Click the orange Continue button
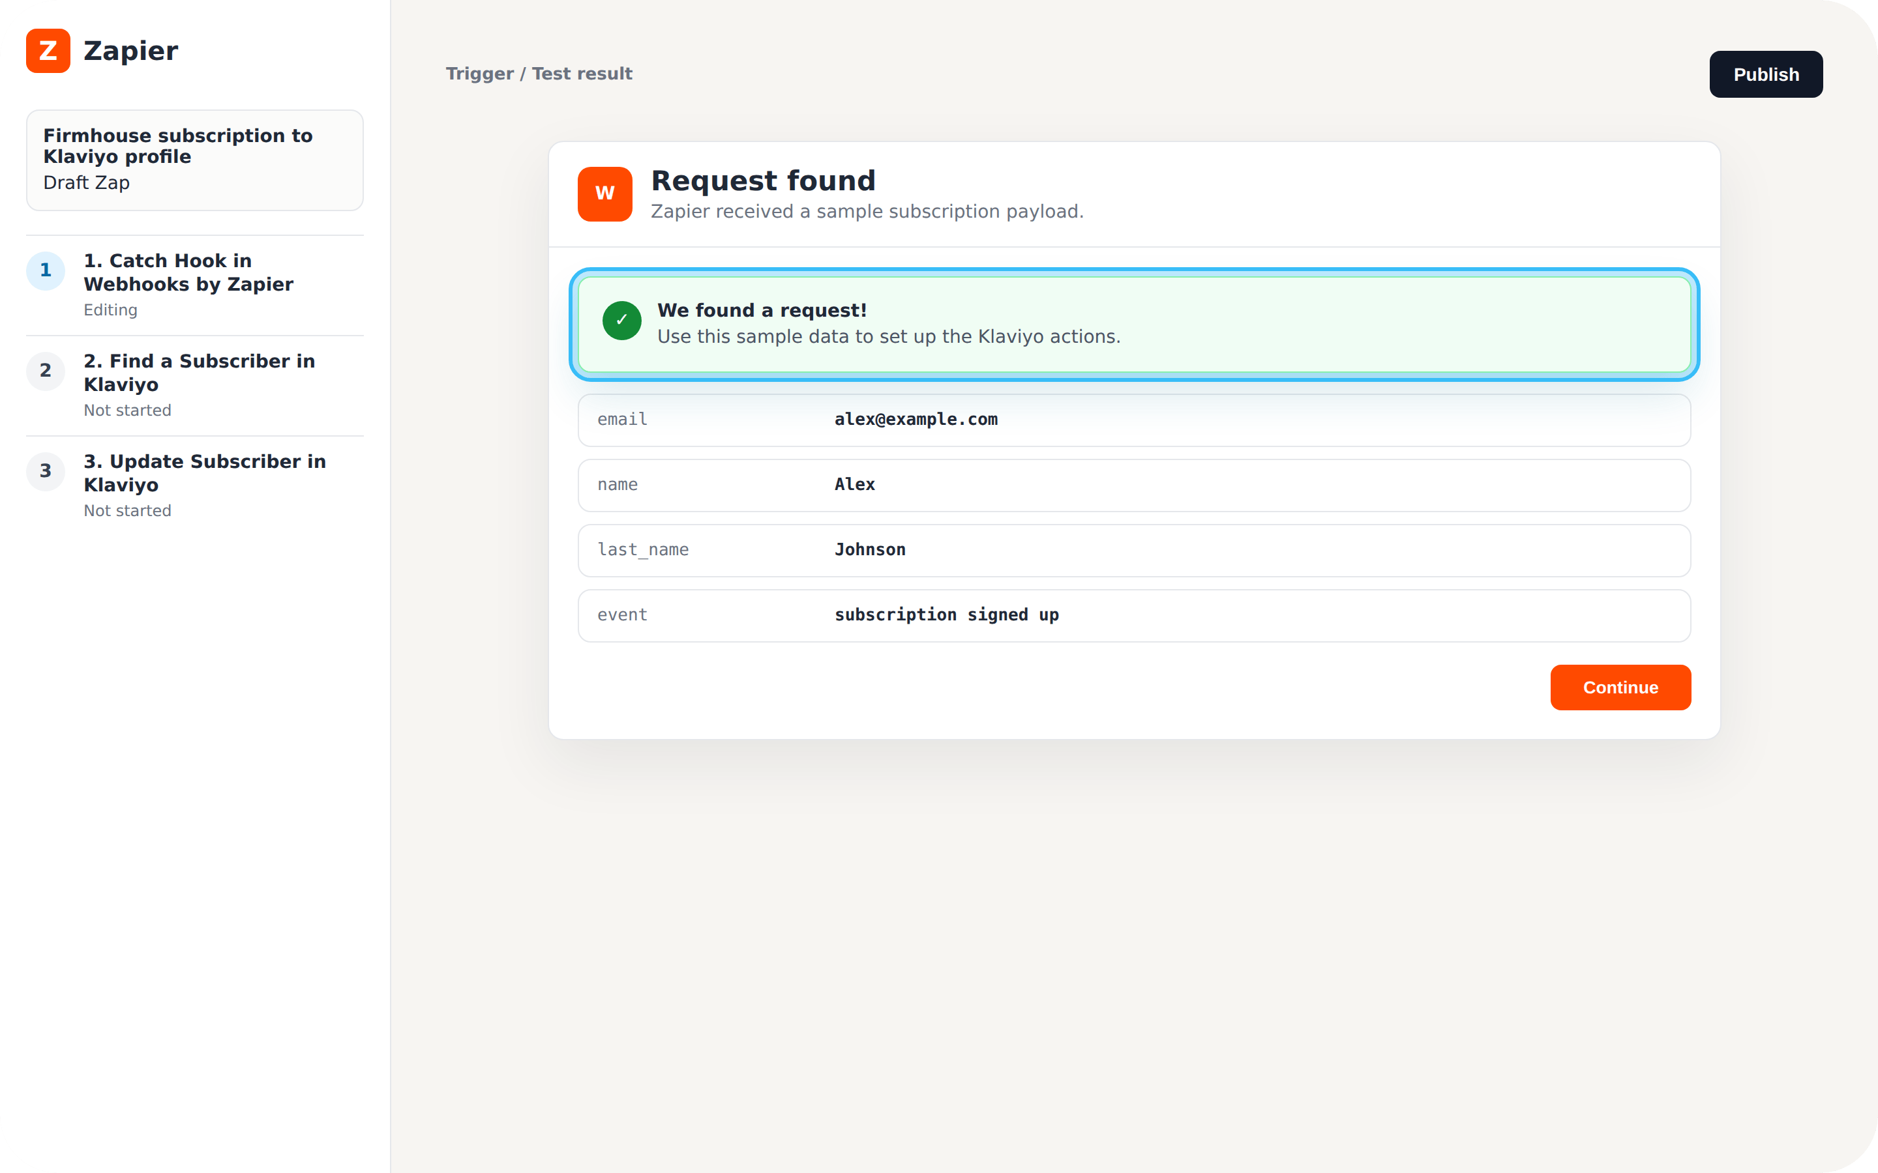 coord(1620,688)
